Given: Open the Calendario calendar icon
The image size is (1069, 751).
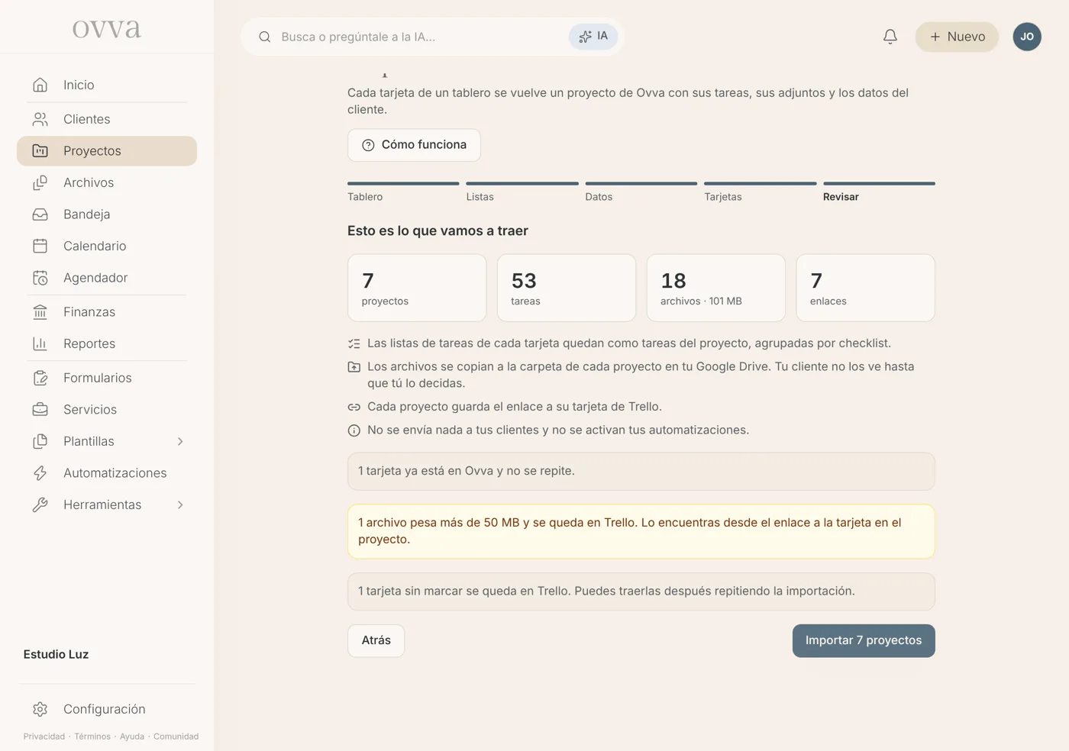Looking at the screenshot, I should (40, 246).
